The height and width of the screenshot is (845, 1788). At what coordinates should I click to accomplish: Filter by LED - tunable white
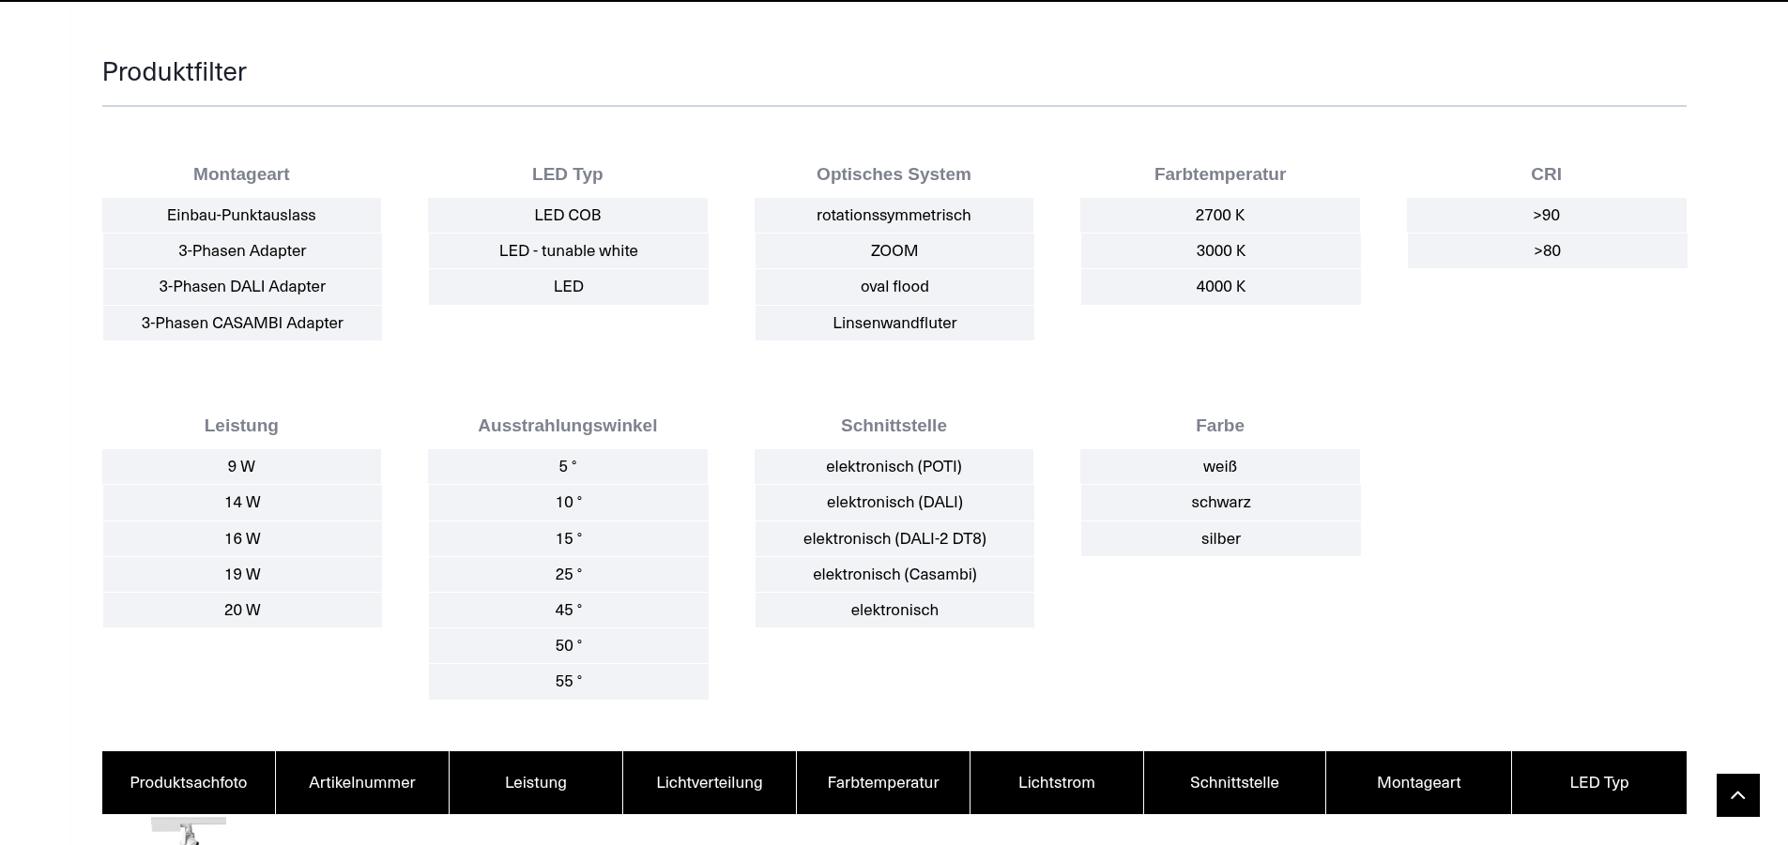pos(568,251)
